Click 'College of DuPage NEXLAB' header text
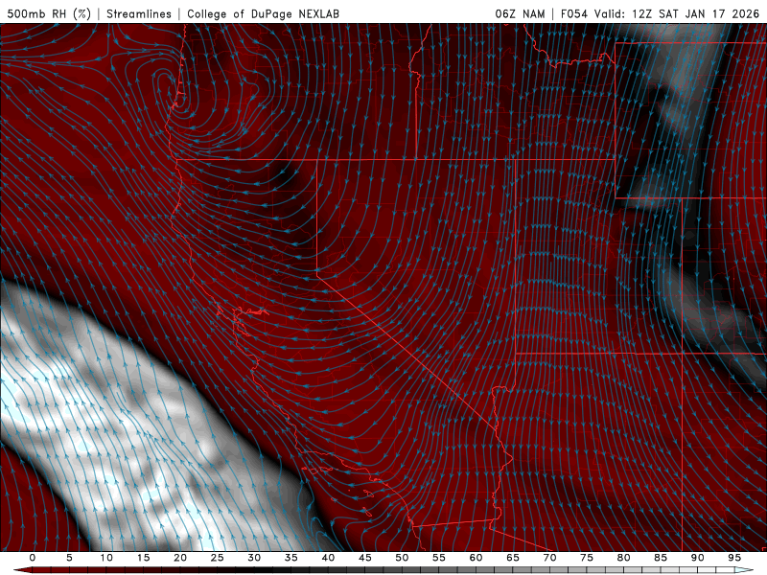 pyautogui.click(x=263, y=13)
